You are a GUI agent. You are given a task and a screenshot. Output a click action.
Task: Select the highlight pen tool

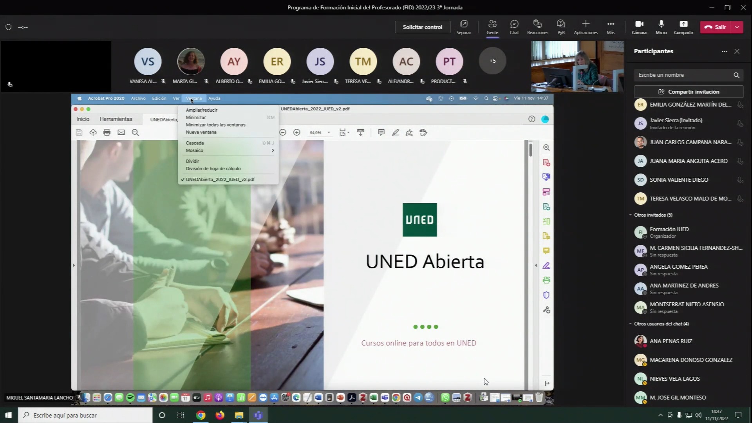click(395, 132)
